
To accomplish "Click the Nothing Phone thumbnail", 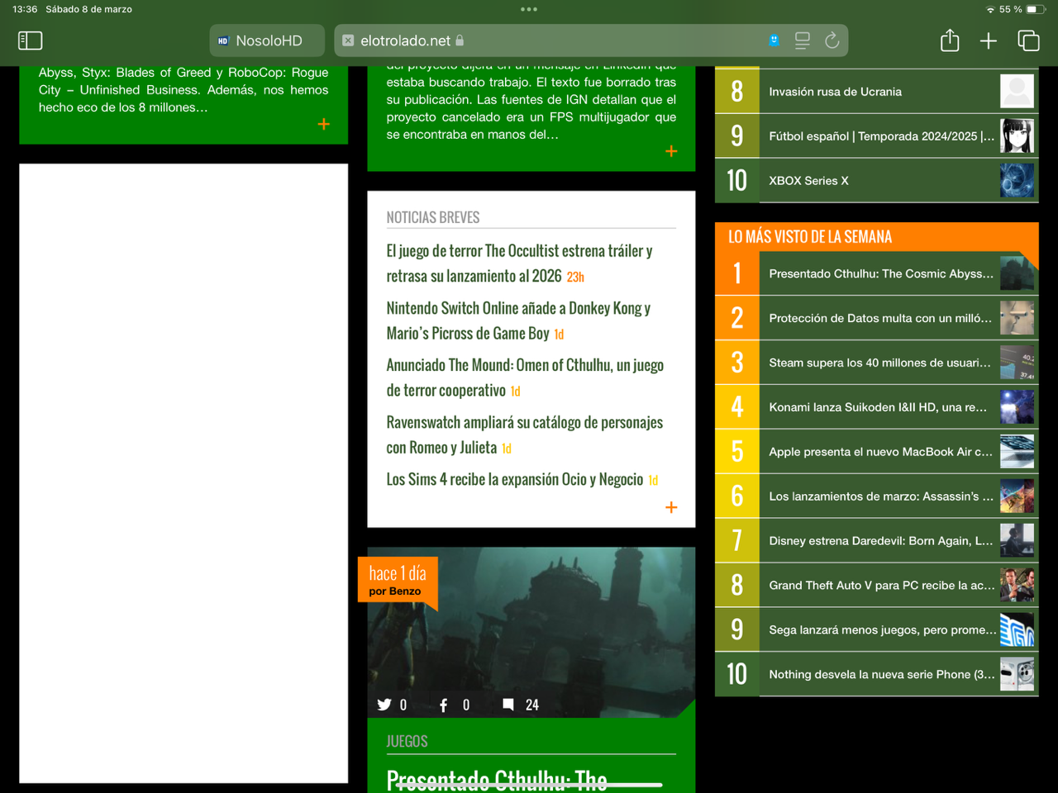I will [1017, 674].
